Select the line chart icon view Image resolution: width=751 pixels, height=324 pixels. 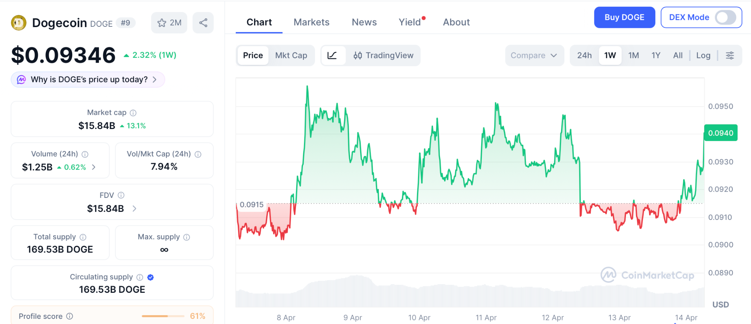tap(332, 55)
